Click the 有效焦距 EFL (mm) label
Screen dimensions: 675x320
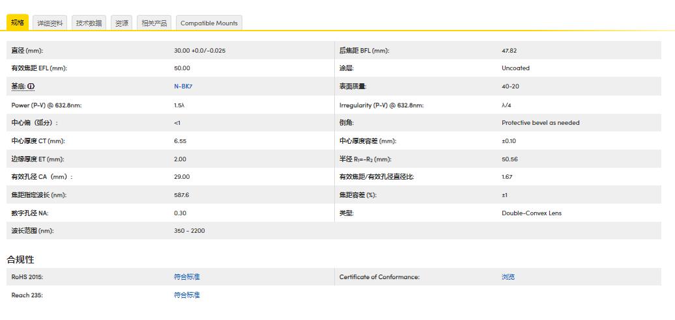(x=39, y=68)
